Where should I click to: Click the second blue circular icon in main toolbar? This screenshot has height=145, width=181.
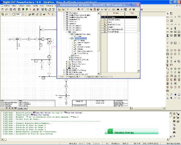click(x=15, y=9)
